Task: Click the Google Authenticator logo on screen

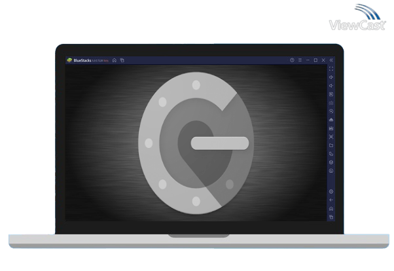Action: pos(196,143)
